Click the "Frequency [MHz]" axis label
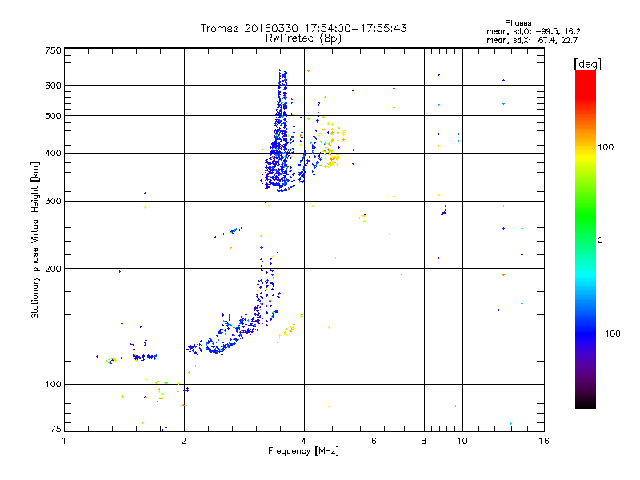The image size is (640, 480). 303,451
